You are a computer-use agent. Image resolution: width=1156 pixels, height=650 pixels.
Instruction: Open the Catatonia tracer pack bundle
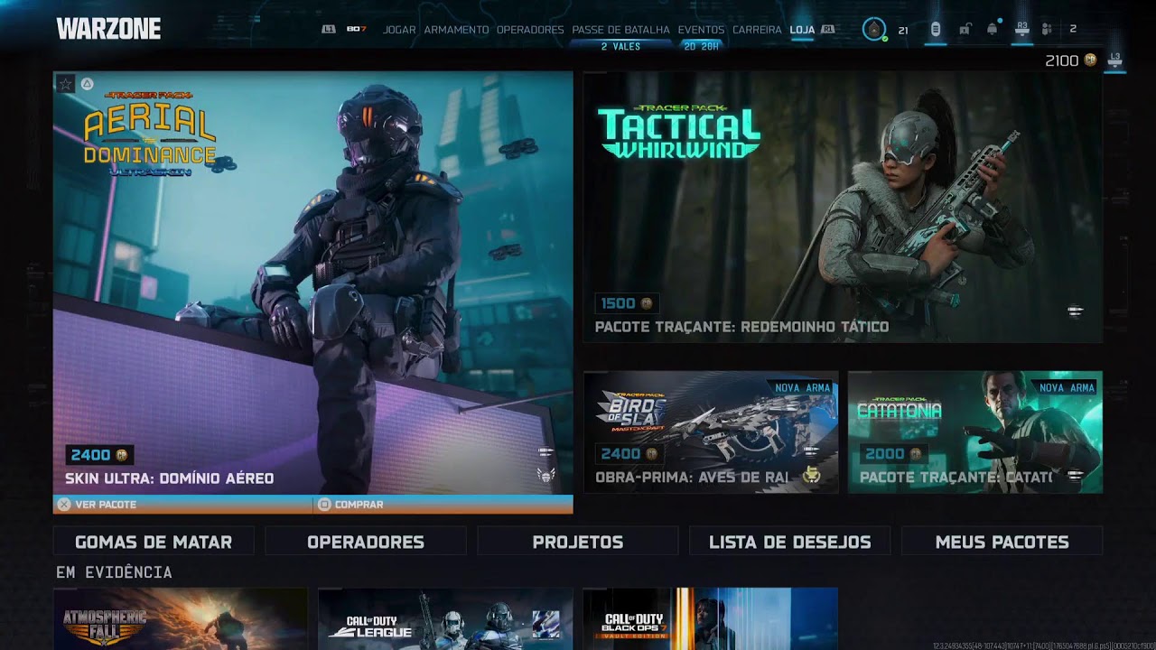pos(975,432)
